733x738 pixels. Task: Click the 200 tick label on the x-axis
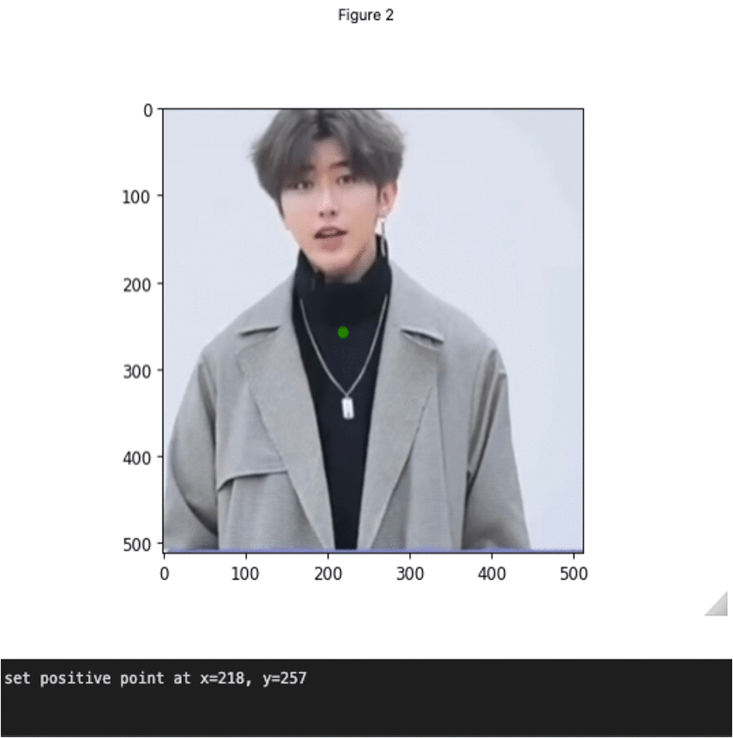pos(328,574)
